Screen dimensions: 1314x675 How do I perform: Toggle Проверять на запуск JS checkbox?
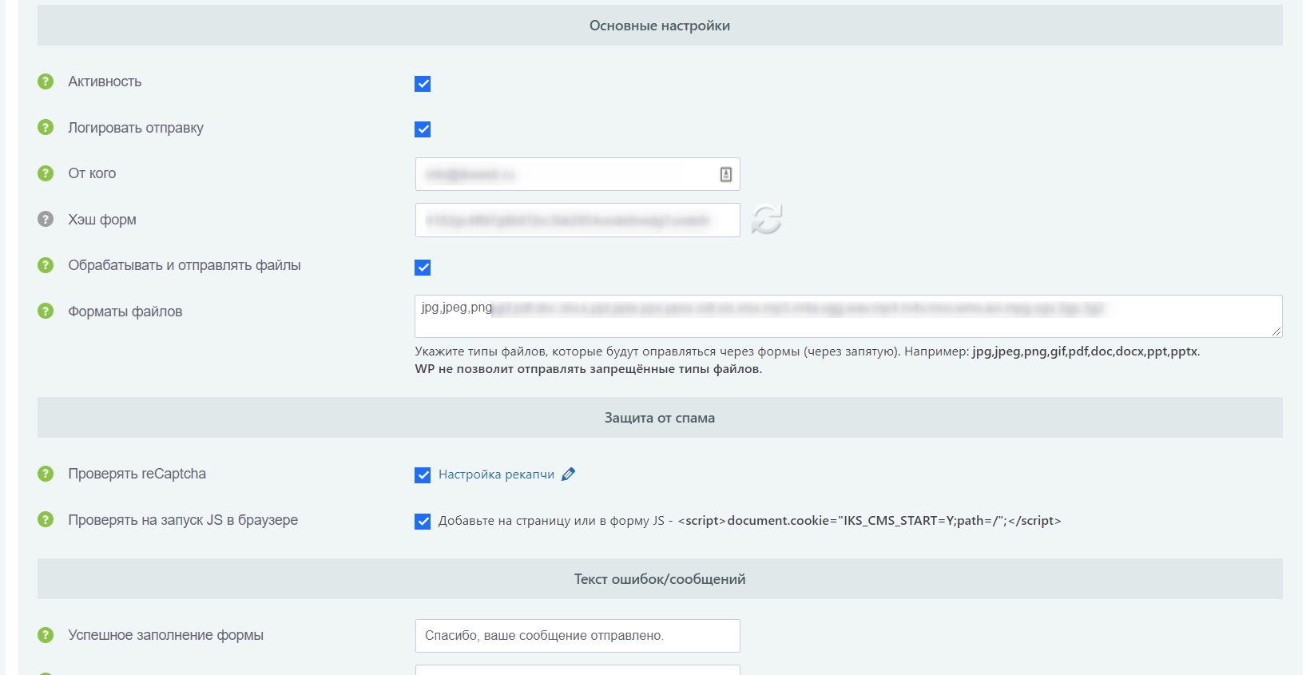pyautogui.click(x=423, y=522)
